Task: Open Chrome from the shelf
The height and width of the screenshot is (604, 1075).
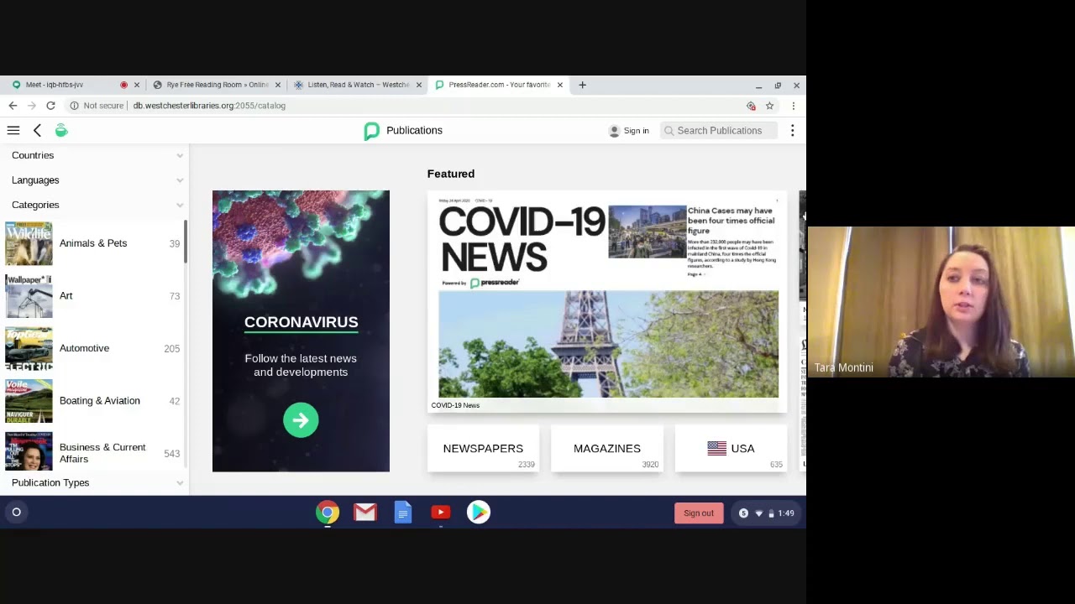Action: tap(328, 512)
